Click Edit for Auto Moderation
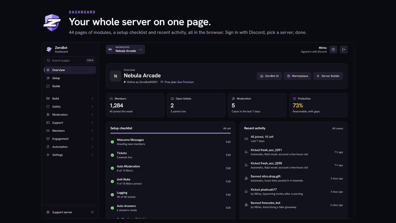 point(228,168)
